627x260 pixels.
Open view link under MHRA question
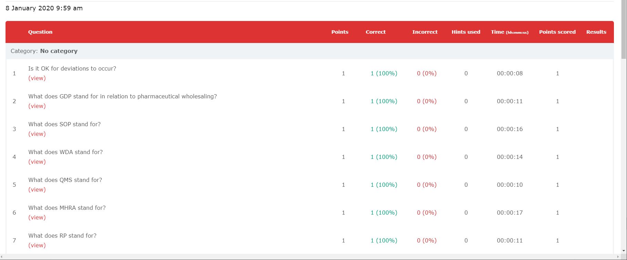pos(37,217)
